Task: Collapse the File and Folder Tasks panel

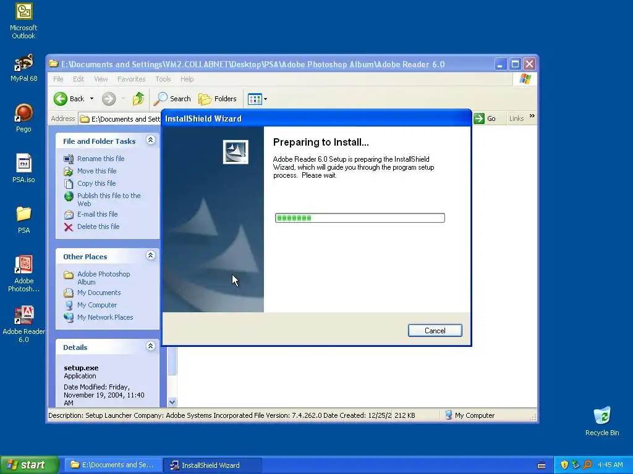Action: [x=151, y=140]
